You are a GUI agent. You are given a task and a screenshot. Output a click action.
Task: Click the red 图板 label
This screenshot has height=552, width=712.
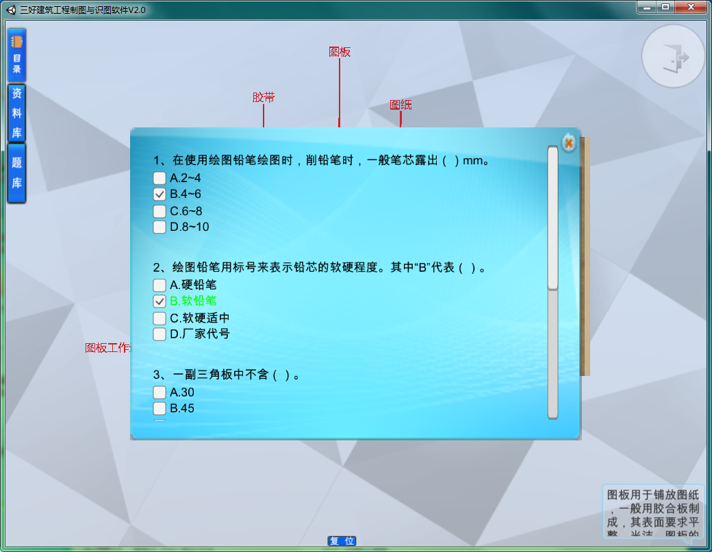[340, 52]
